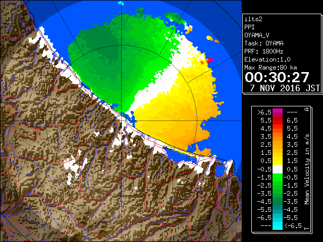Image resolution: width=323 pixels, height=242 pixels.
Task: Pick the dark green legend swatch
Action: pyautogui.click(x=278, y=202)
